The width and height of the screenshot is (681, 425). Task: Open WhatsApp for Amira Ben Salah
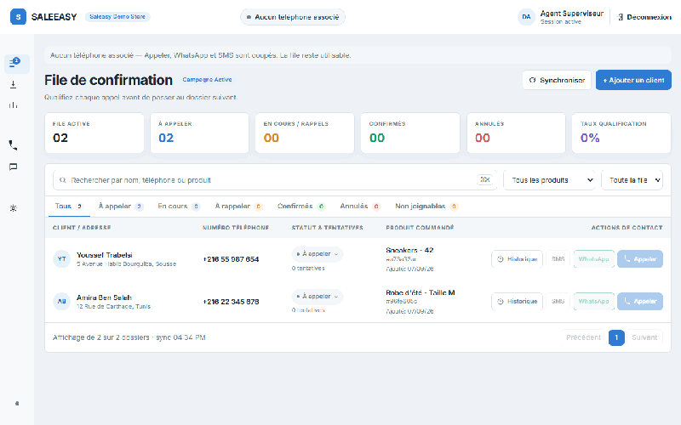[593, 302]
